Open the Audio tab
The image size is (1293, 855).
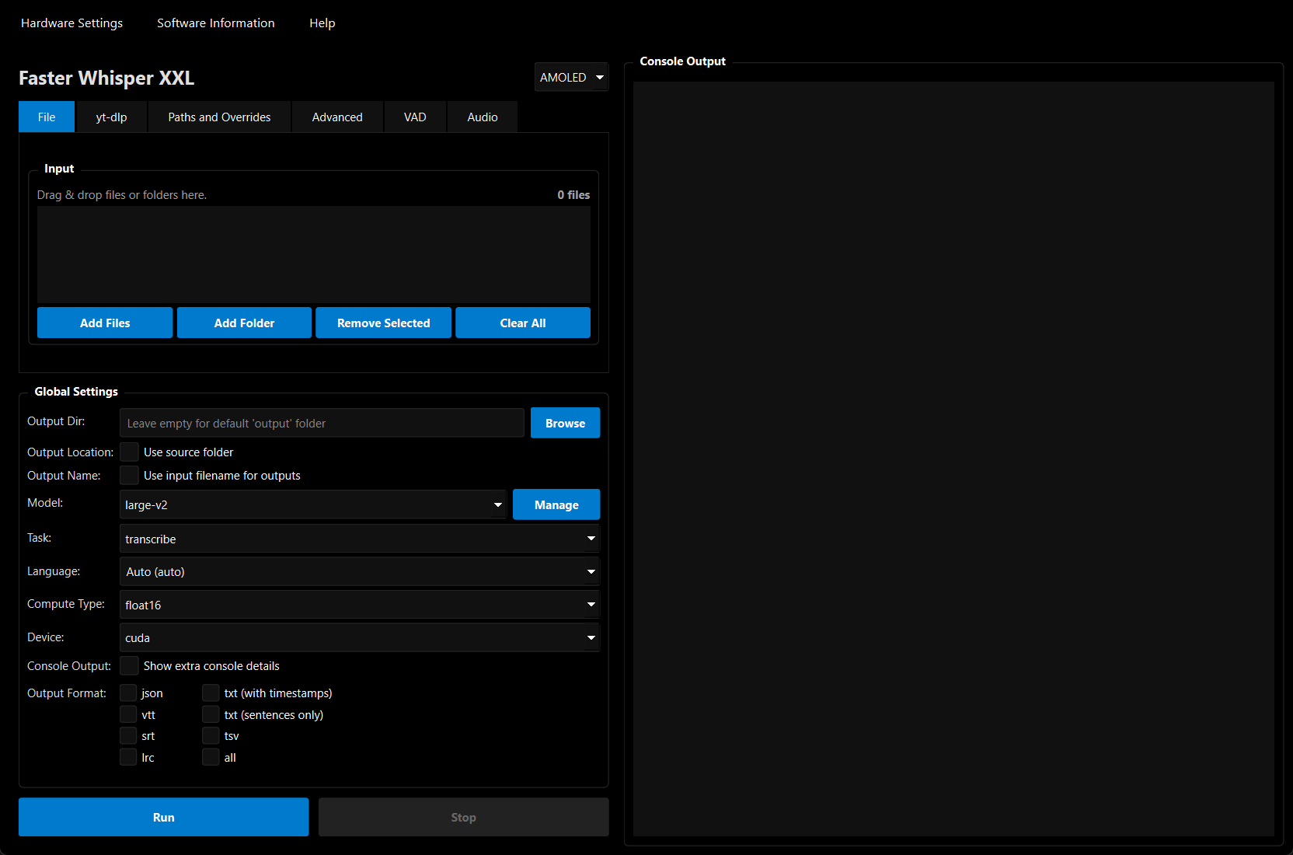pos(483,117)
